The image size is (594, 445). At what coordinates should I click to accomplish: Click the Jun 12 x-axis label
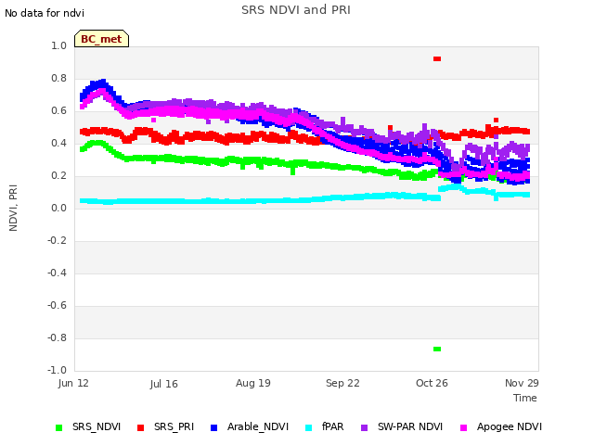[x=73, y=383]
